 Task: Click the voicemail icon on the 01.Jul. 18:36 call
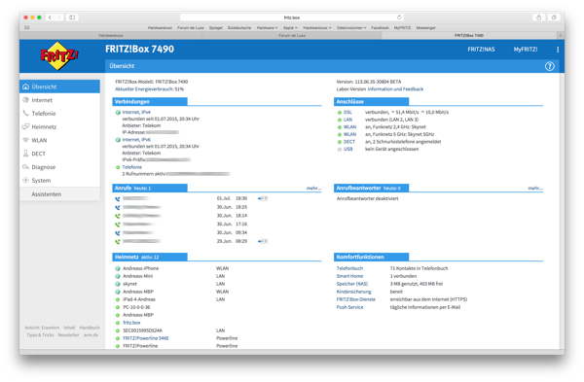tap(263, 198)
